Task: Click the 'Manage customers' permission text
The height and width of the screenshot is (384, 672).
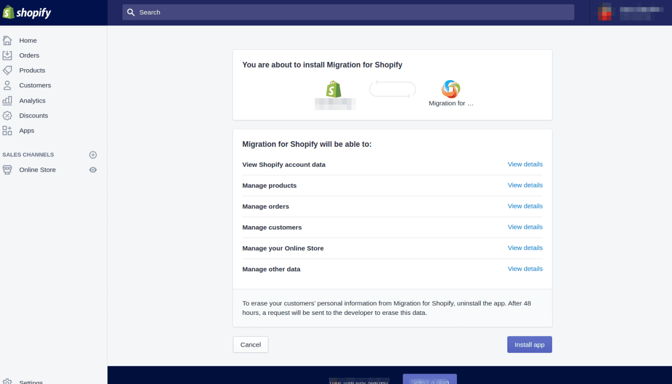Action: click(x=272, y=228)
